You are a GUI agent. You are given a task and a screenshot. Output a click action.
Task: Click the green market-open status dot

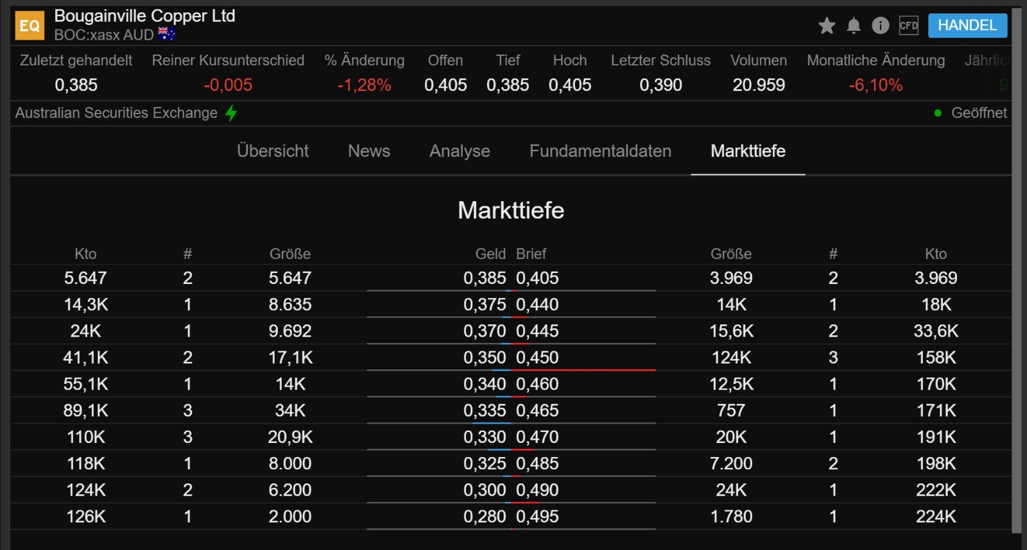pos(938,113)
